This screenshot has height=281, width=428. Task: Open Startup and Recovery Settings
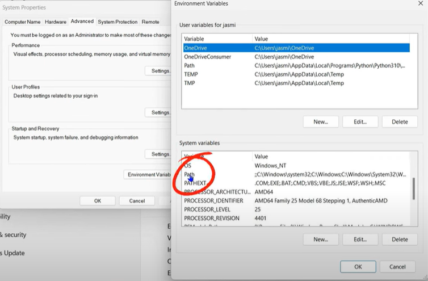pyautogui.click(x=158, y=154)
